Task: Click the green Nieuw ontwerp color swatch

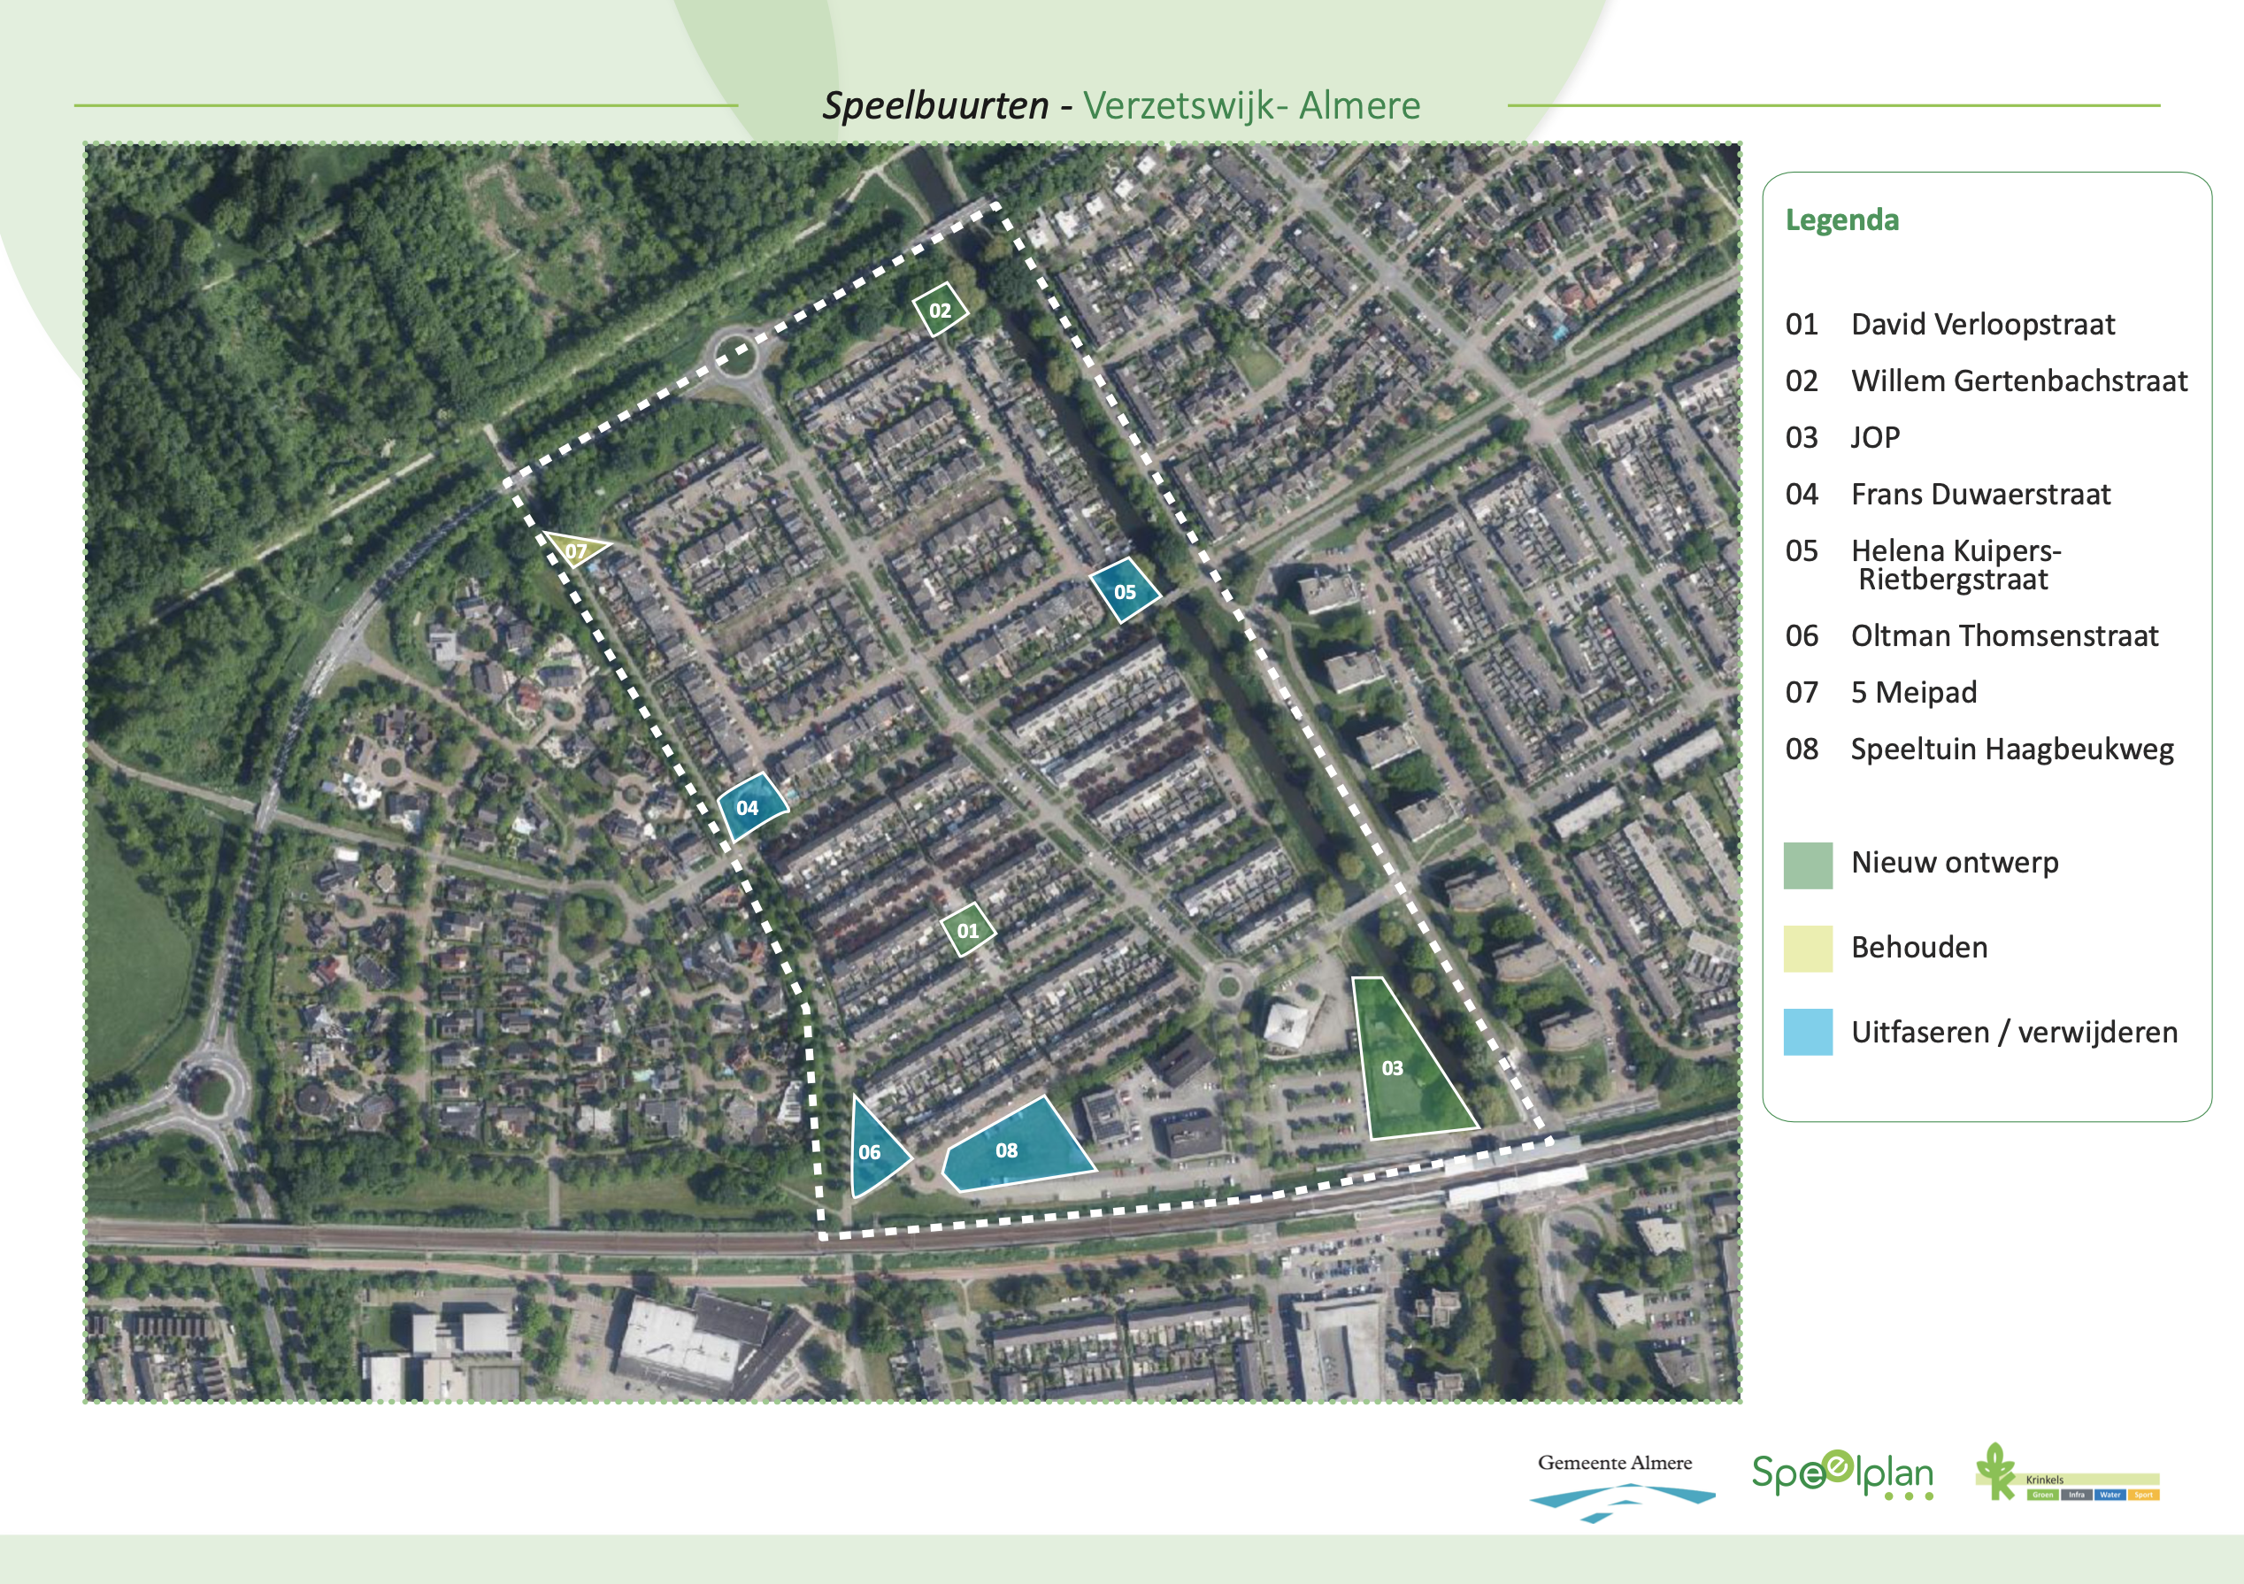Action: point(1807,865)
